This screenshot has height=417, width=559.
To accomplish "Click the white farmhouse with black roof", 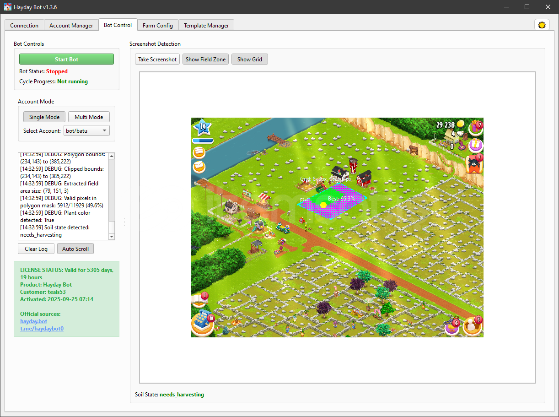I will (x=340, y=173).
